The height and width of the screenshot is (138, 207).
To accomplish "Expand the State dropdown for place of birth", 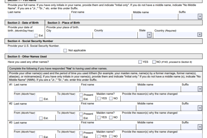I will pyautogui.click(x=149, y=35).
